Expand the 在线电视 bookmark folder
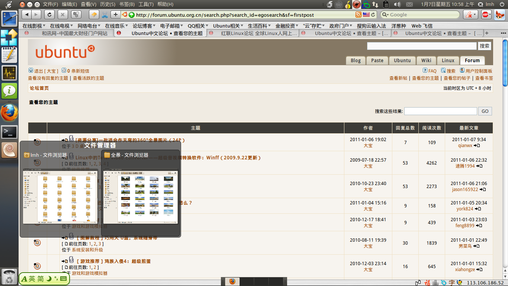508x286 pixels. 61,26
